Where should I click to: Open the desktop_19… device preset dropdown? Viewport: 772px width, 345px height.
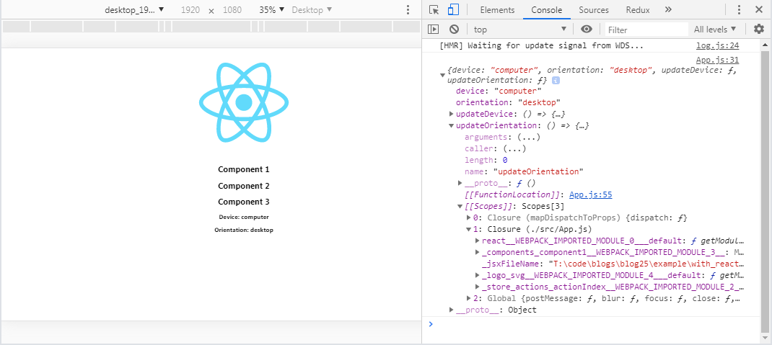point(134,10)
